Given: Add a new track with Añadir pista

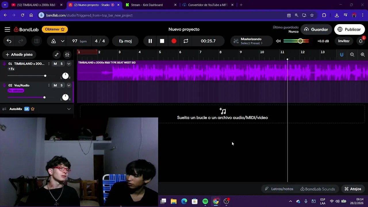Looking at the screenshot, I should (x=19, y=55).
